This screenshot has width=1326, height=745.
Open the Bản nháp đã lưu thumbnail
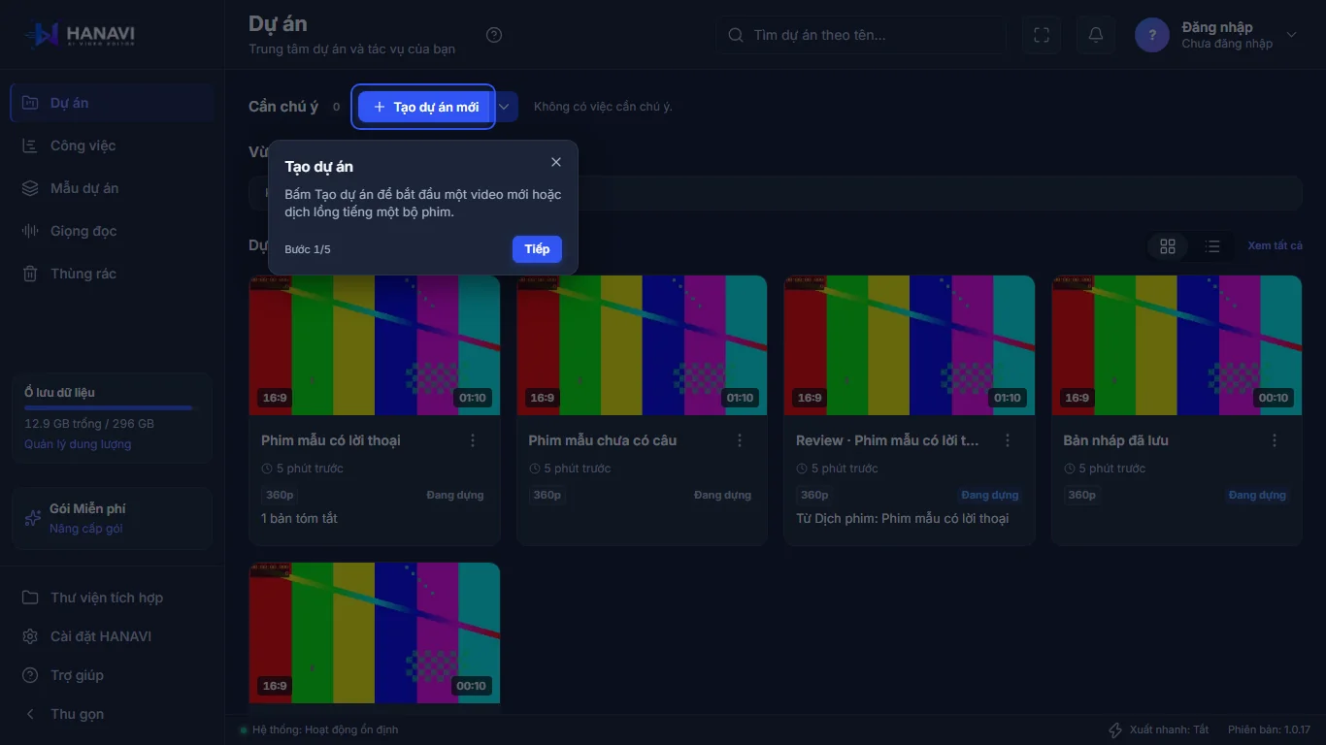click(x=1177, y=345)
